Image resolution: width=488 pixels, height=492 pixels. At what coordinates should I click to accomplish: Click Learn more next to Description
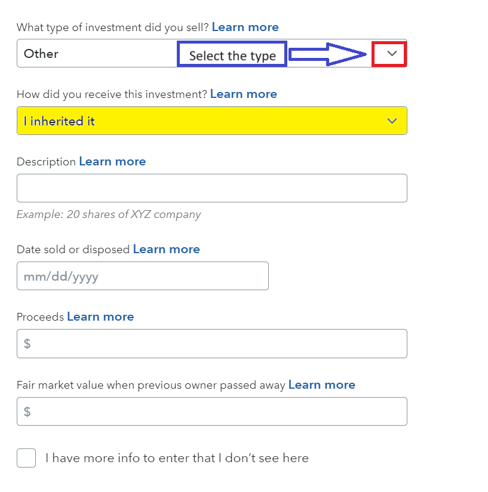click(x=112, y=162)
